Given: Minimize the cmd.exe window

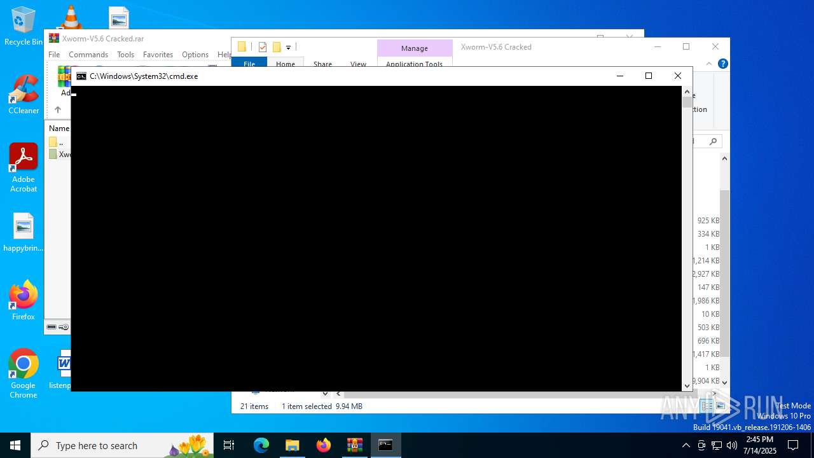Looking at the screenshot, I should tap(620, 76).
